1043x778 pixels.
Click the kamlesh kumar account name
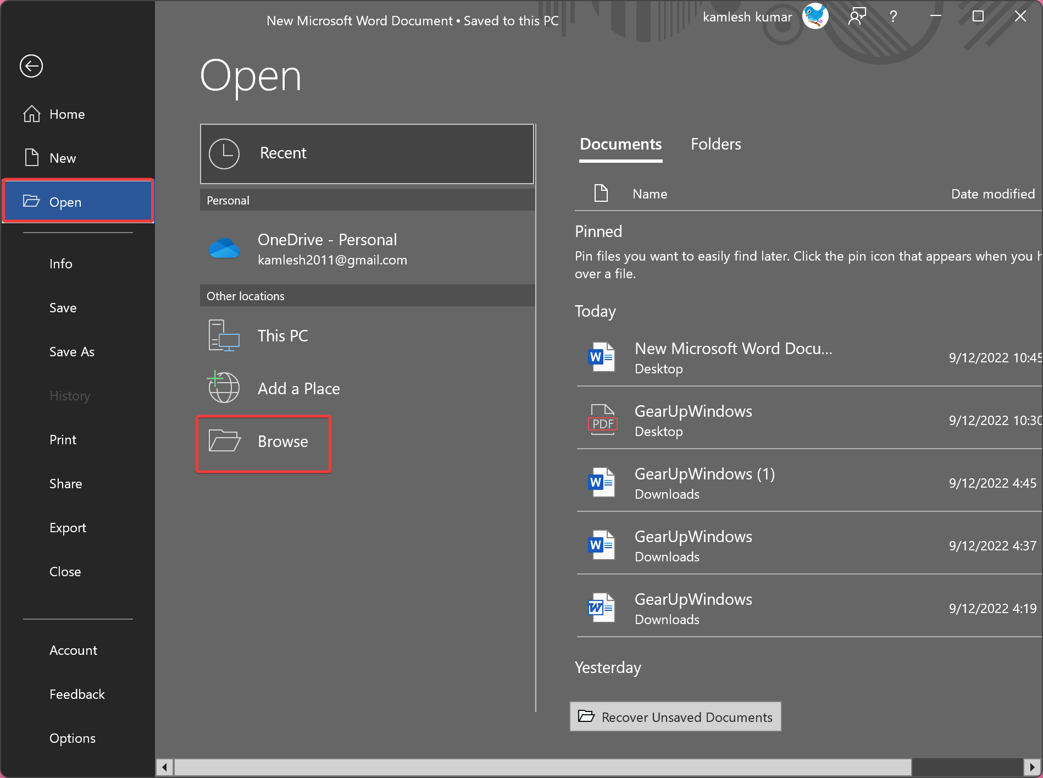pyautogui.click(x=747, y=17)
